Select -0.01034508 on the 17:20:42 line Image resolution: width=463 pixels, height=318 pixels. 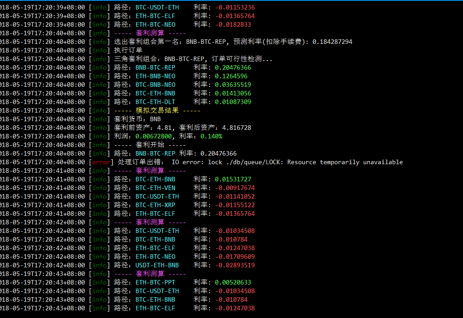235,231
